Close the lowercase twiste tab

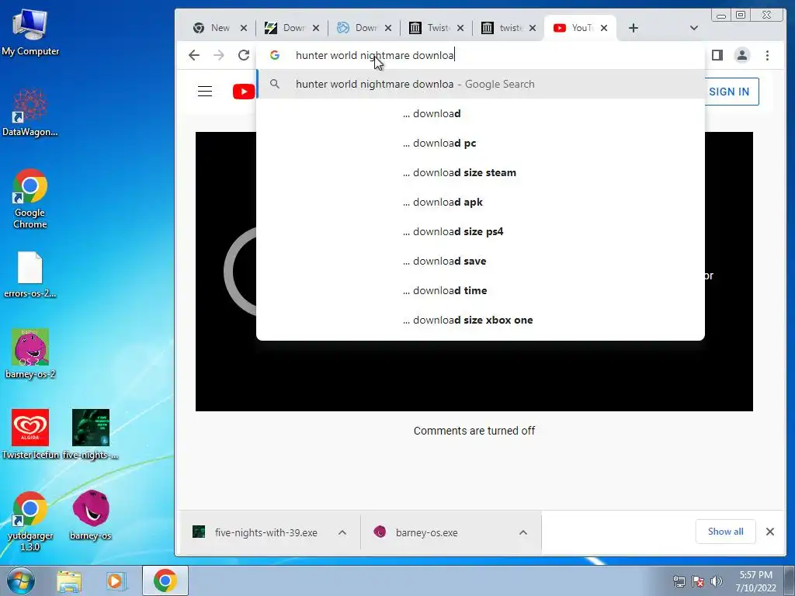tap(533, 28)
